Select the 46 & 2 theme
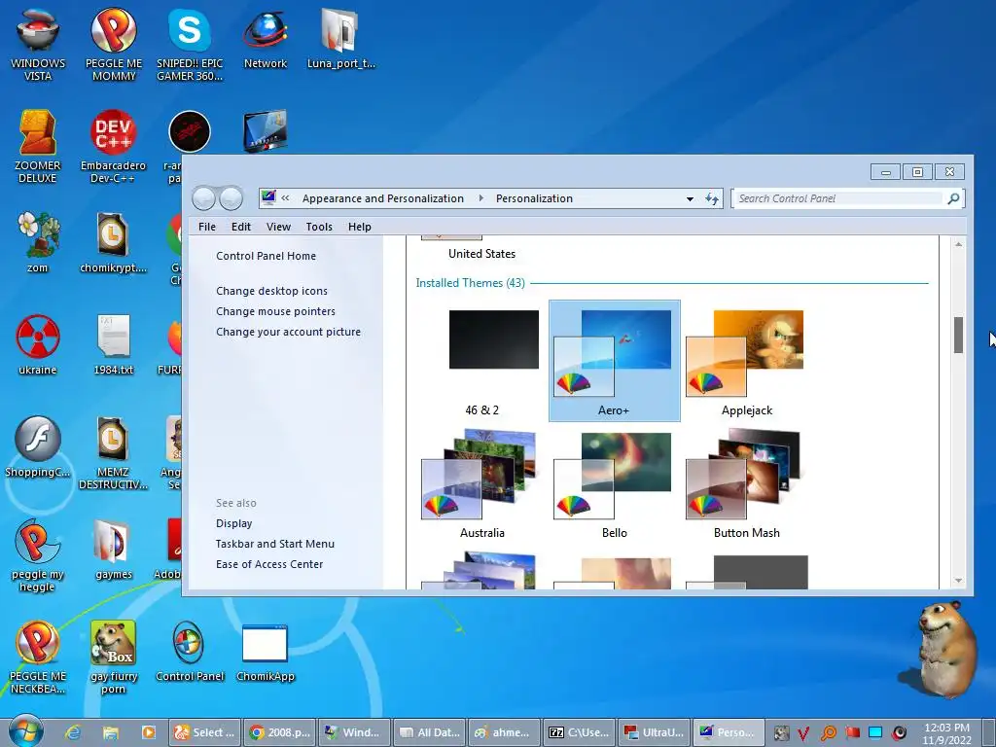The image size is (996, 747). 482,361
